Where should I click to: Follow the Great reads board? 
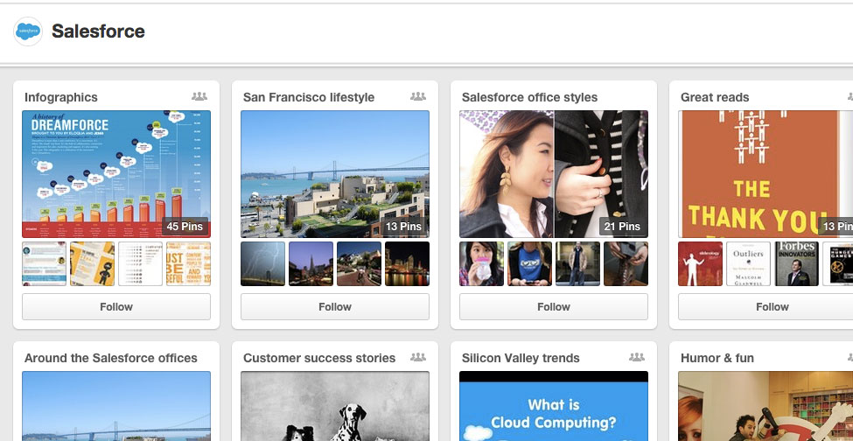[766, 307]
